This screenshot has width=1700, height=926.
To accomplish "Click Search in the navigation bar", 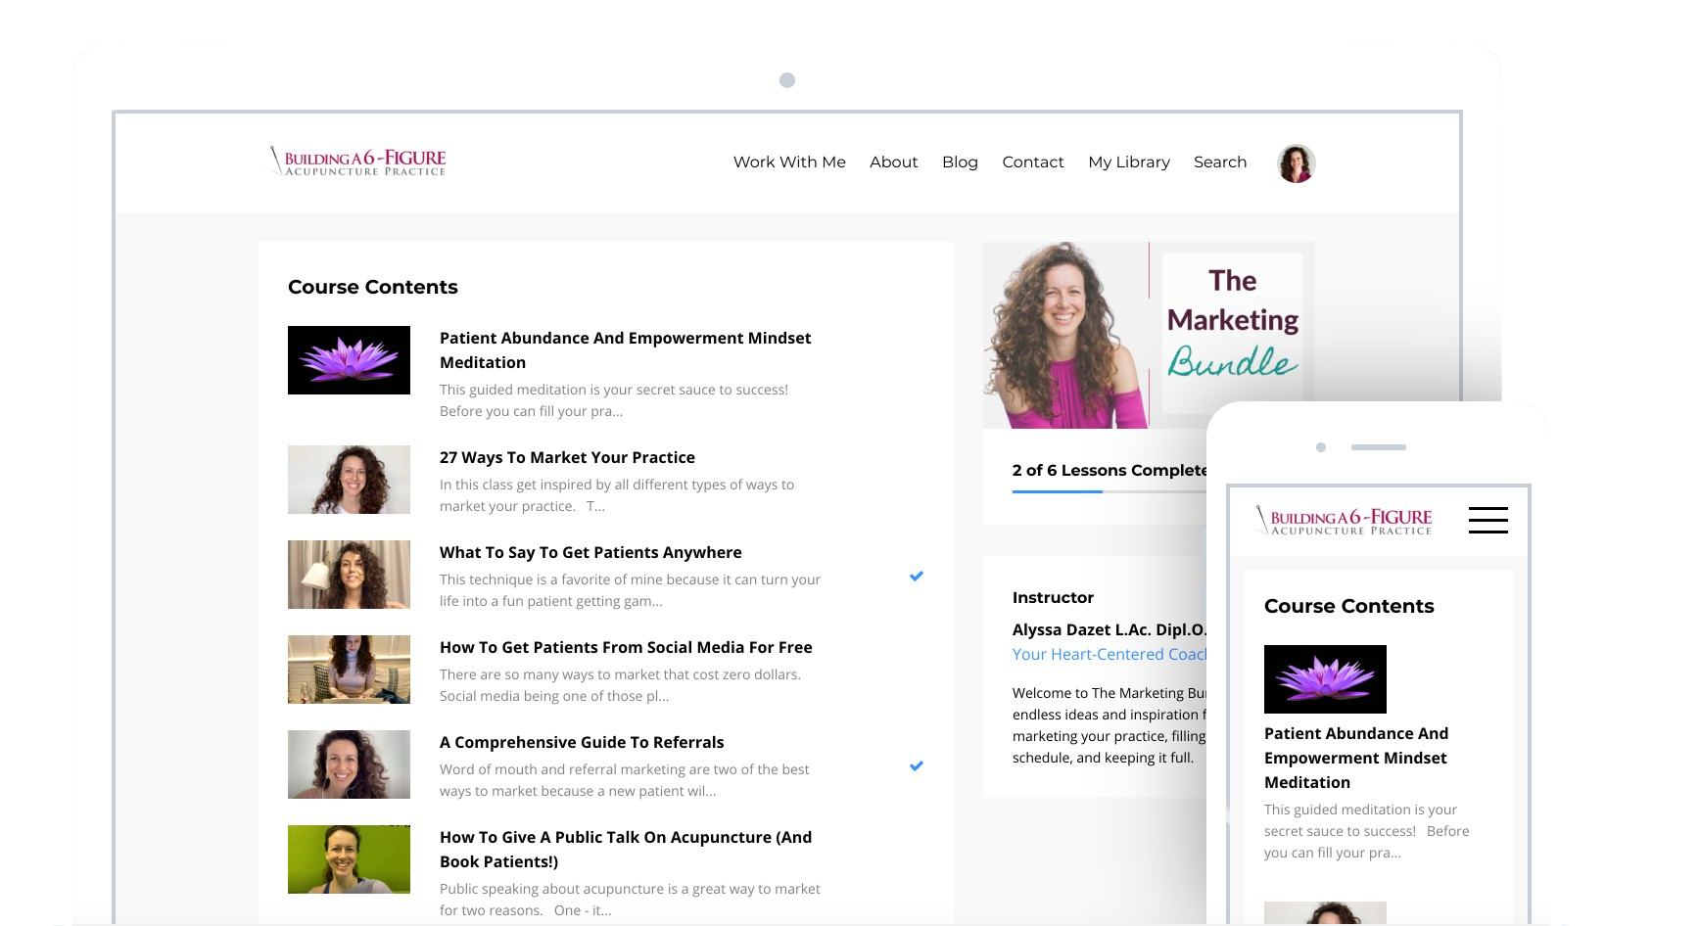I will tap(1220, 162).
